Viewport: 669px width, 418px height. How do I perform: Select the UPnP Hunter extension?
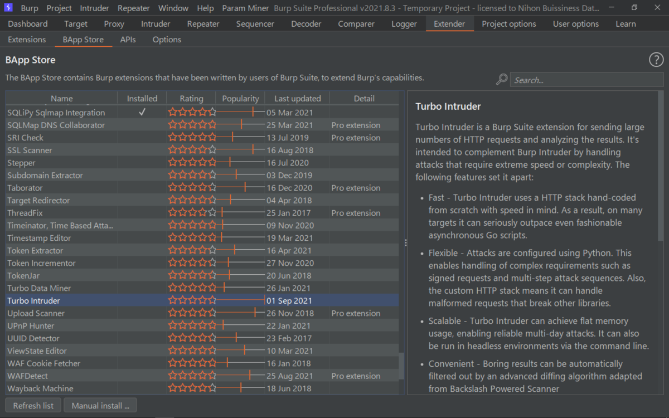coord(202,325)
